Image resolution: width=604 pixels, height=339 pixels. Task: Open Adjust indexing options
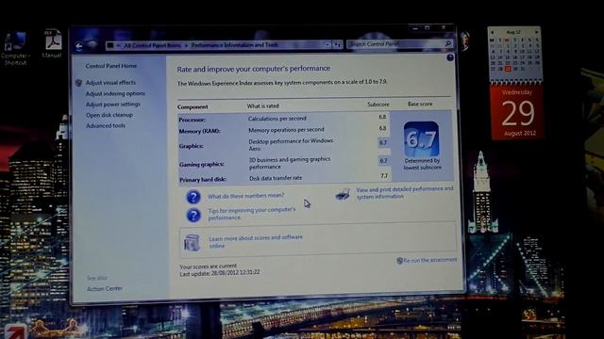pyautogui.click(x=115, y=93)
